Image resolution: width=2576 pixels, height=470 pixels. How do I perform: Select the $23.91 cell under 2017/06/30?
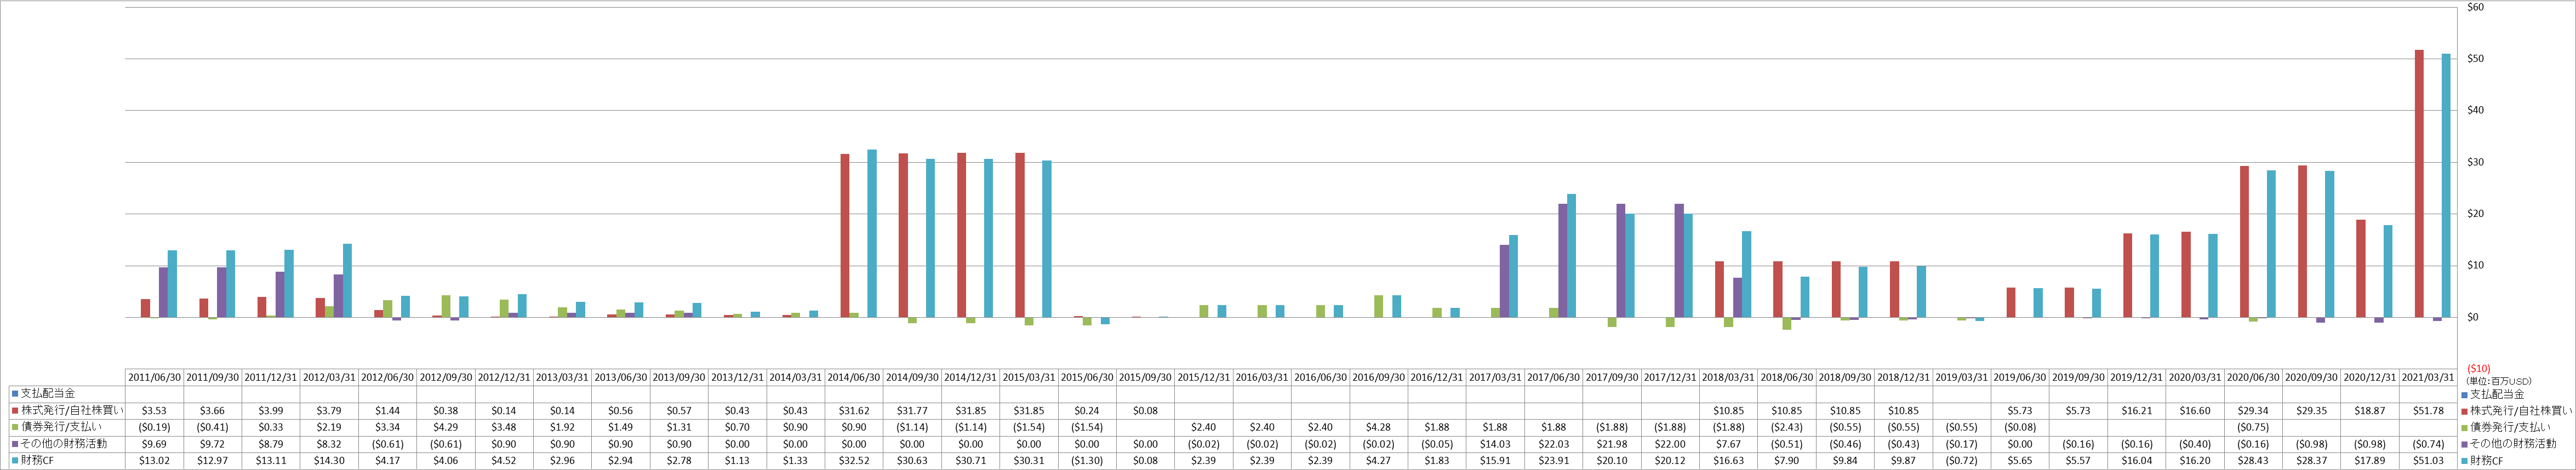click(1554, 461)
